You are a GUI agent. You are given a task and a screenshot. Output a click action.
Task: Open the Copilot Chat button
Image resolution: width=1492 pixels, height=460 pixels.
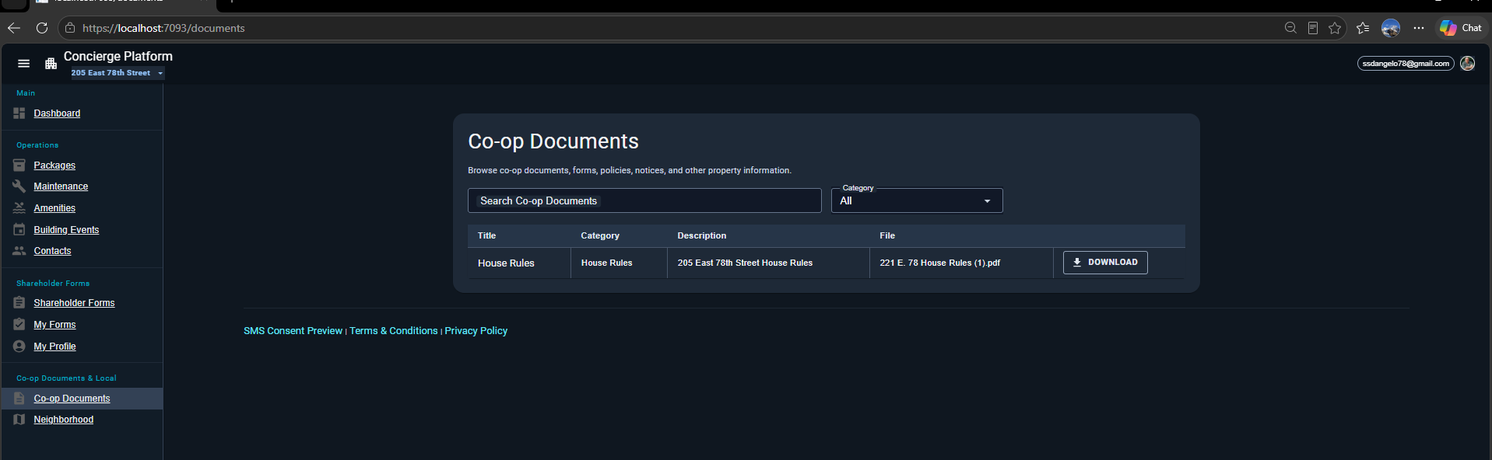pos(1461,28)
